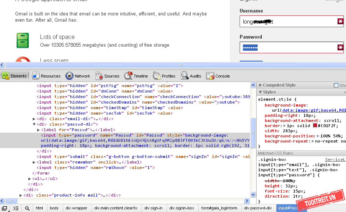
Task: Open the Elements panel
Action: coord(15,76)
